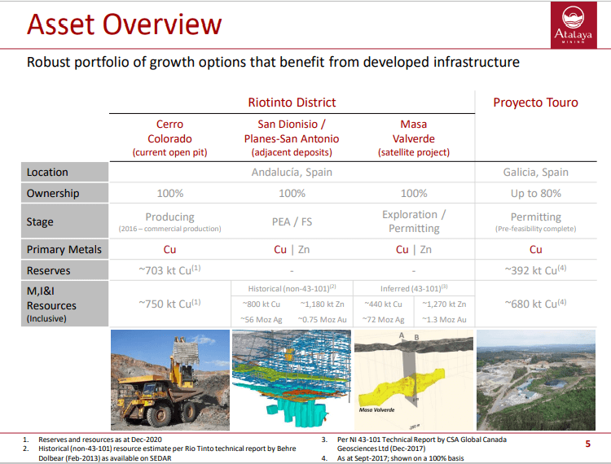This screenshot has height=464, width=611.
Task: Click the '~392 kt Cu' reserves value
Action: 535,270
